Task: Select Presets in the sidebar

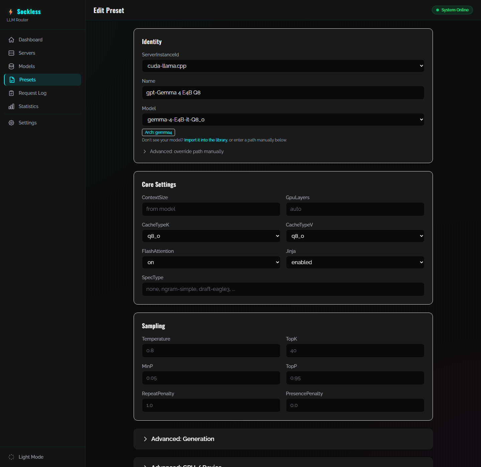Action: pyautogui.click(x=42, y=80)
